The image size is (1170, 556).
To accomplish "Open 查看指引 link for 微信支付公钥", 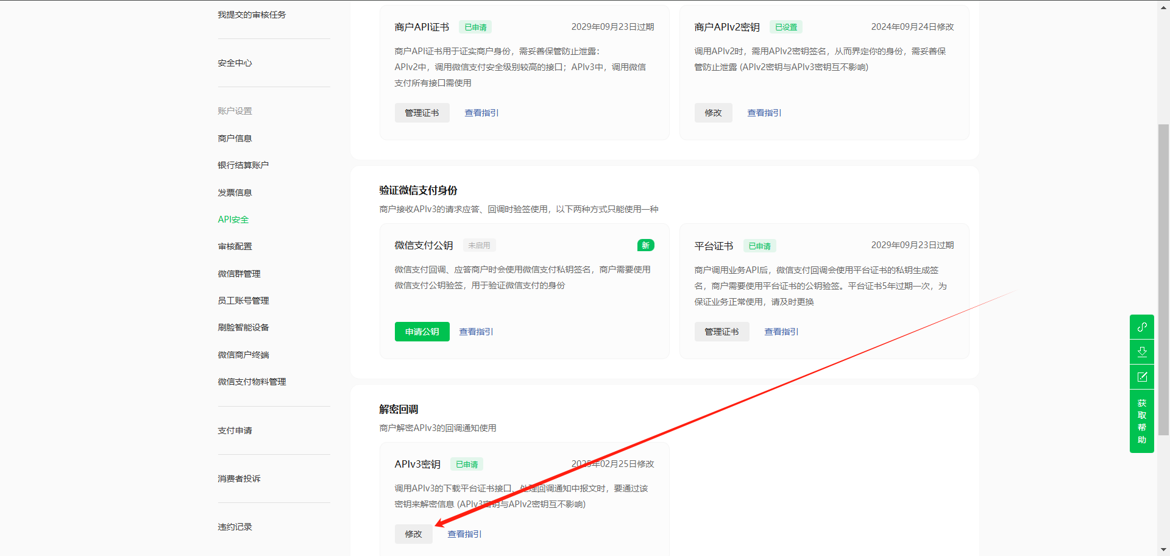I will pos(476,332).
